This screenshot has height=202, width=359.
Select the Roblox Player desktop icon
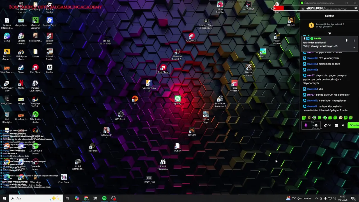pyautogui.click(x=50, y=22)
